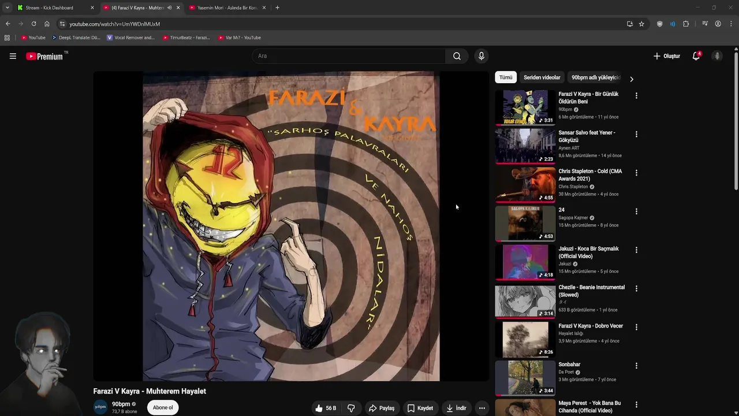This screenshot has height=416, width=739.
Task: Select the Seriden videolar chip
Action: [542, 77]
